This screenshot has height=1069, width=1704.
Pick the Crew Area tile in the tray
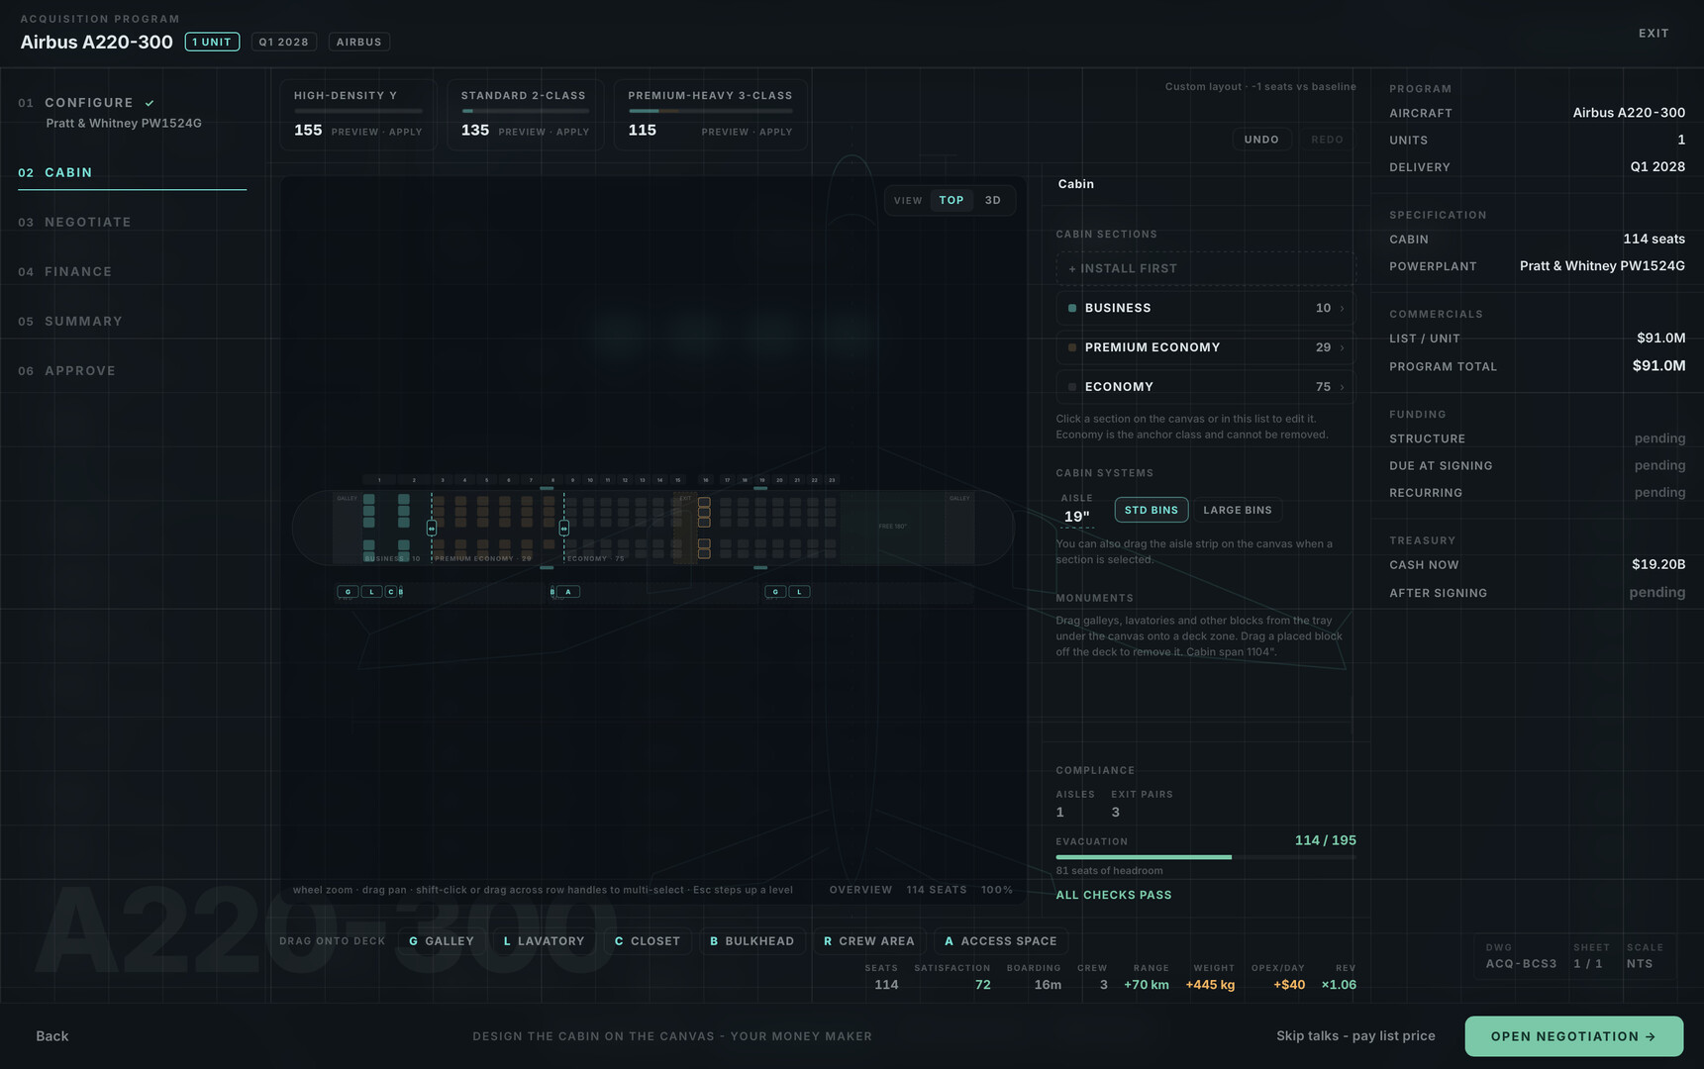tap(869, 941)
